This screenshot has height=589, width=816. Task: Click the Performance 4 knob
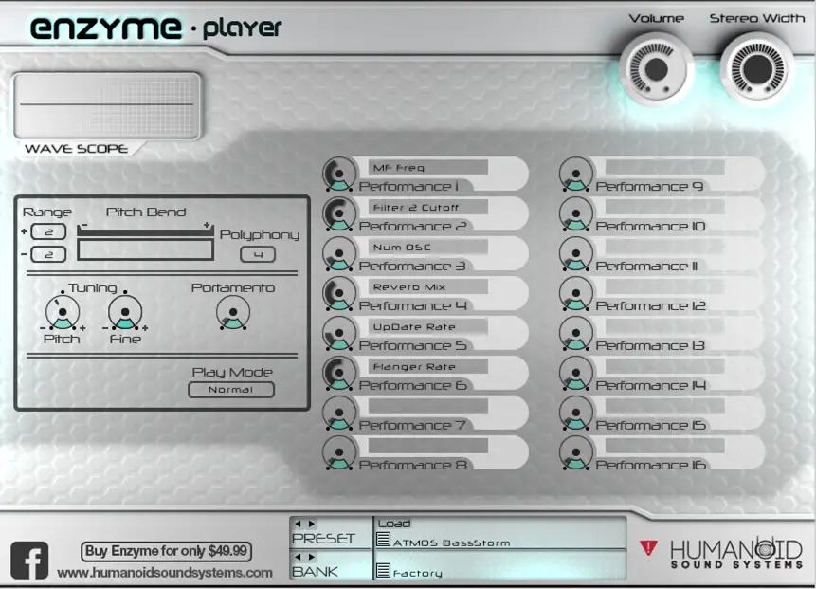pos(339,293)
